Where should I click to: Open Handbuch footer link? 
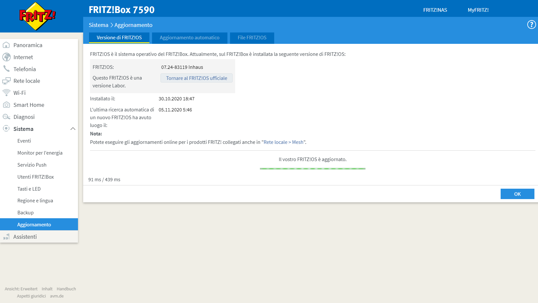pos(66,289)
